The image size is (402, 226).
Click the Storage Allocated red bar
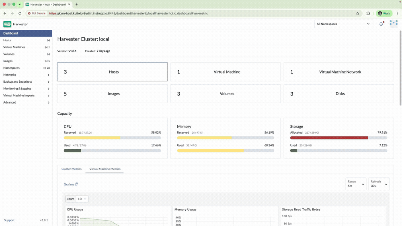329,138
